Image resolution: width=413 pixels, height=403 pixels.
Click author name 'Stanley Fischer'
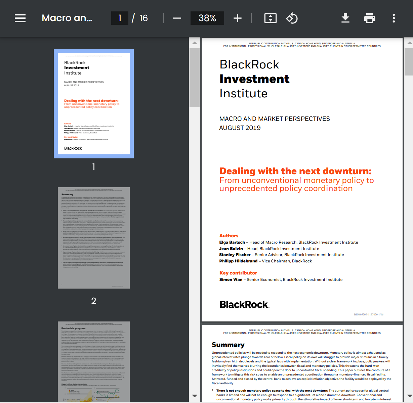235,255
